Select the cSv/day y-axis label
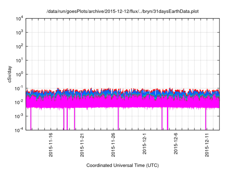 pyautogui.click(x=9, y=74)
